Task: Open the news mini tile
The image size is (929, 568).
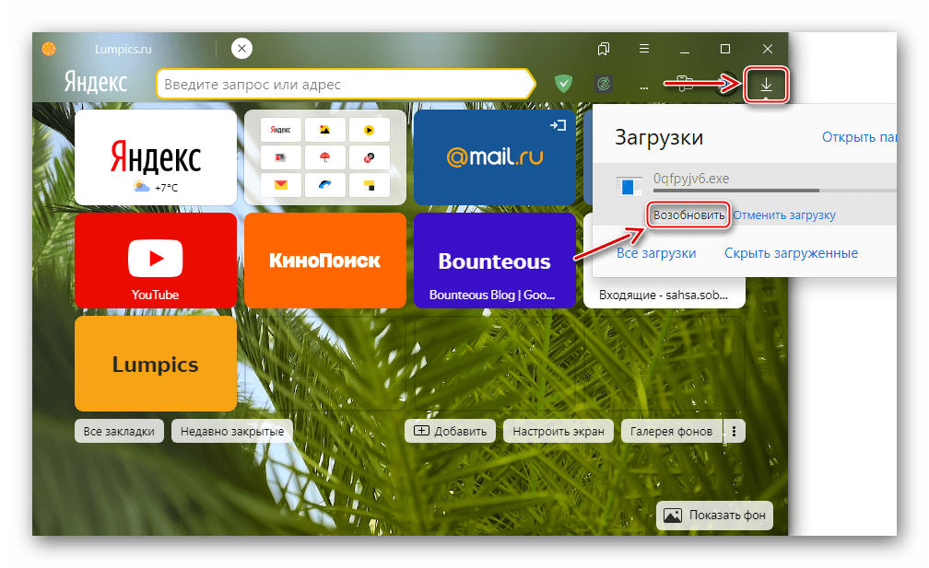Action: (281, 157)
